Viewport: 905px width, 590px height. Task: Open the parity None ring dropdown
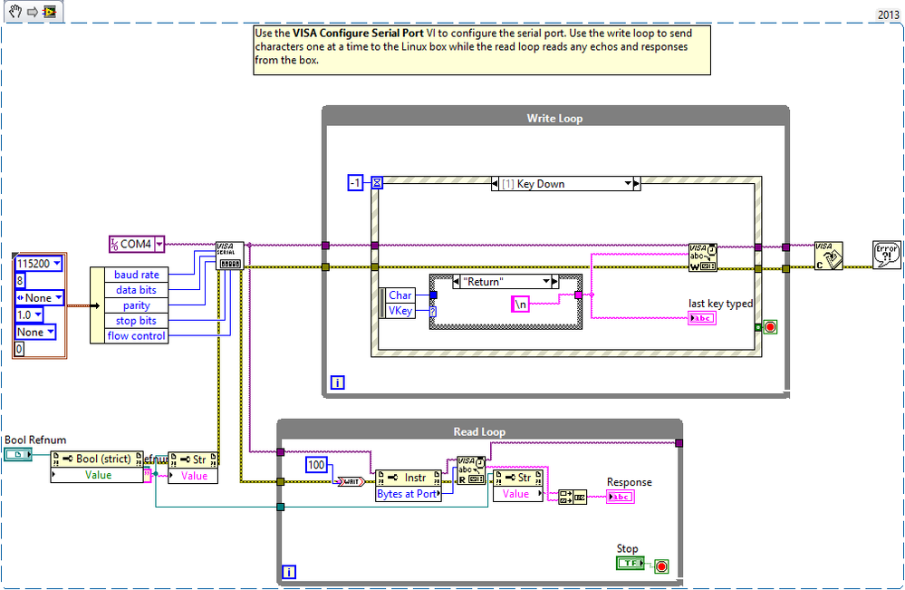58,298
